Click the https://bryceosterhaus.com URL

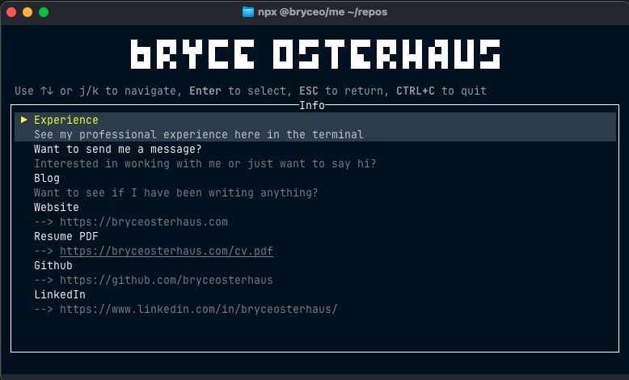[x=144, y=222]
